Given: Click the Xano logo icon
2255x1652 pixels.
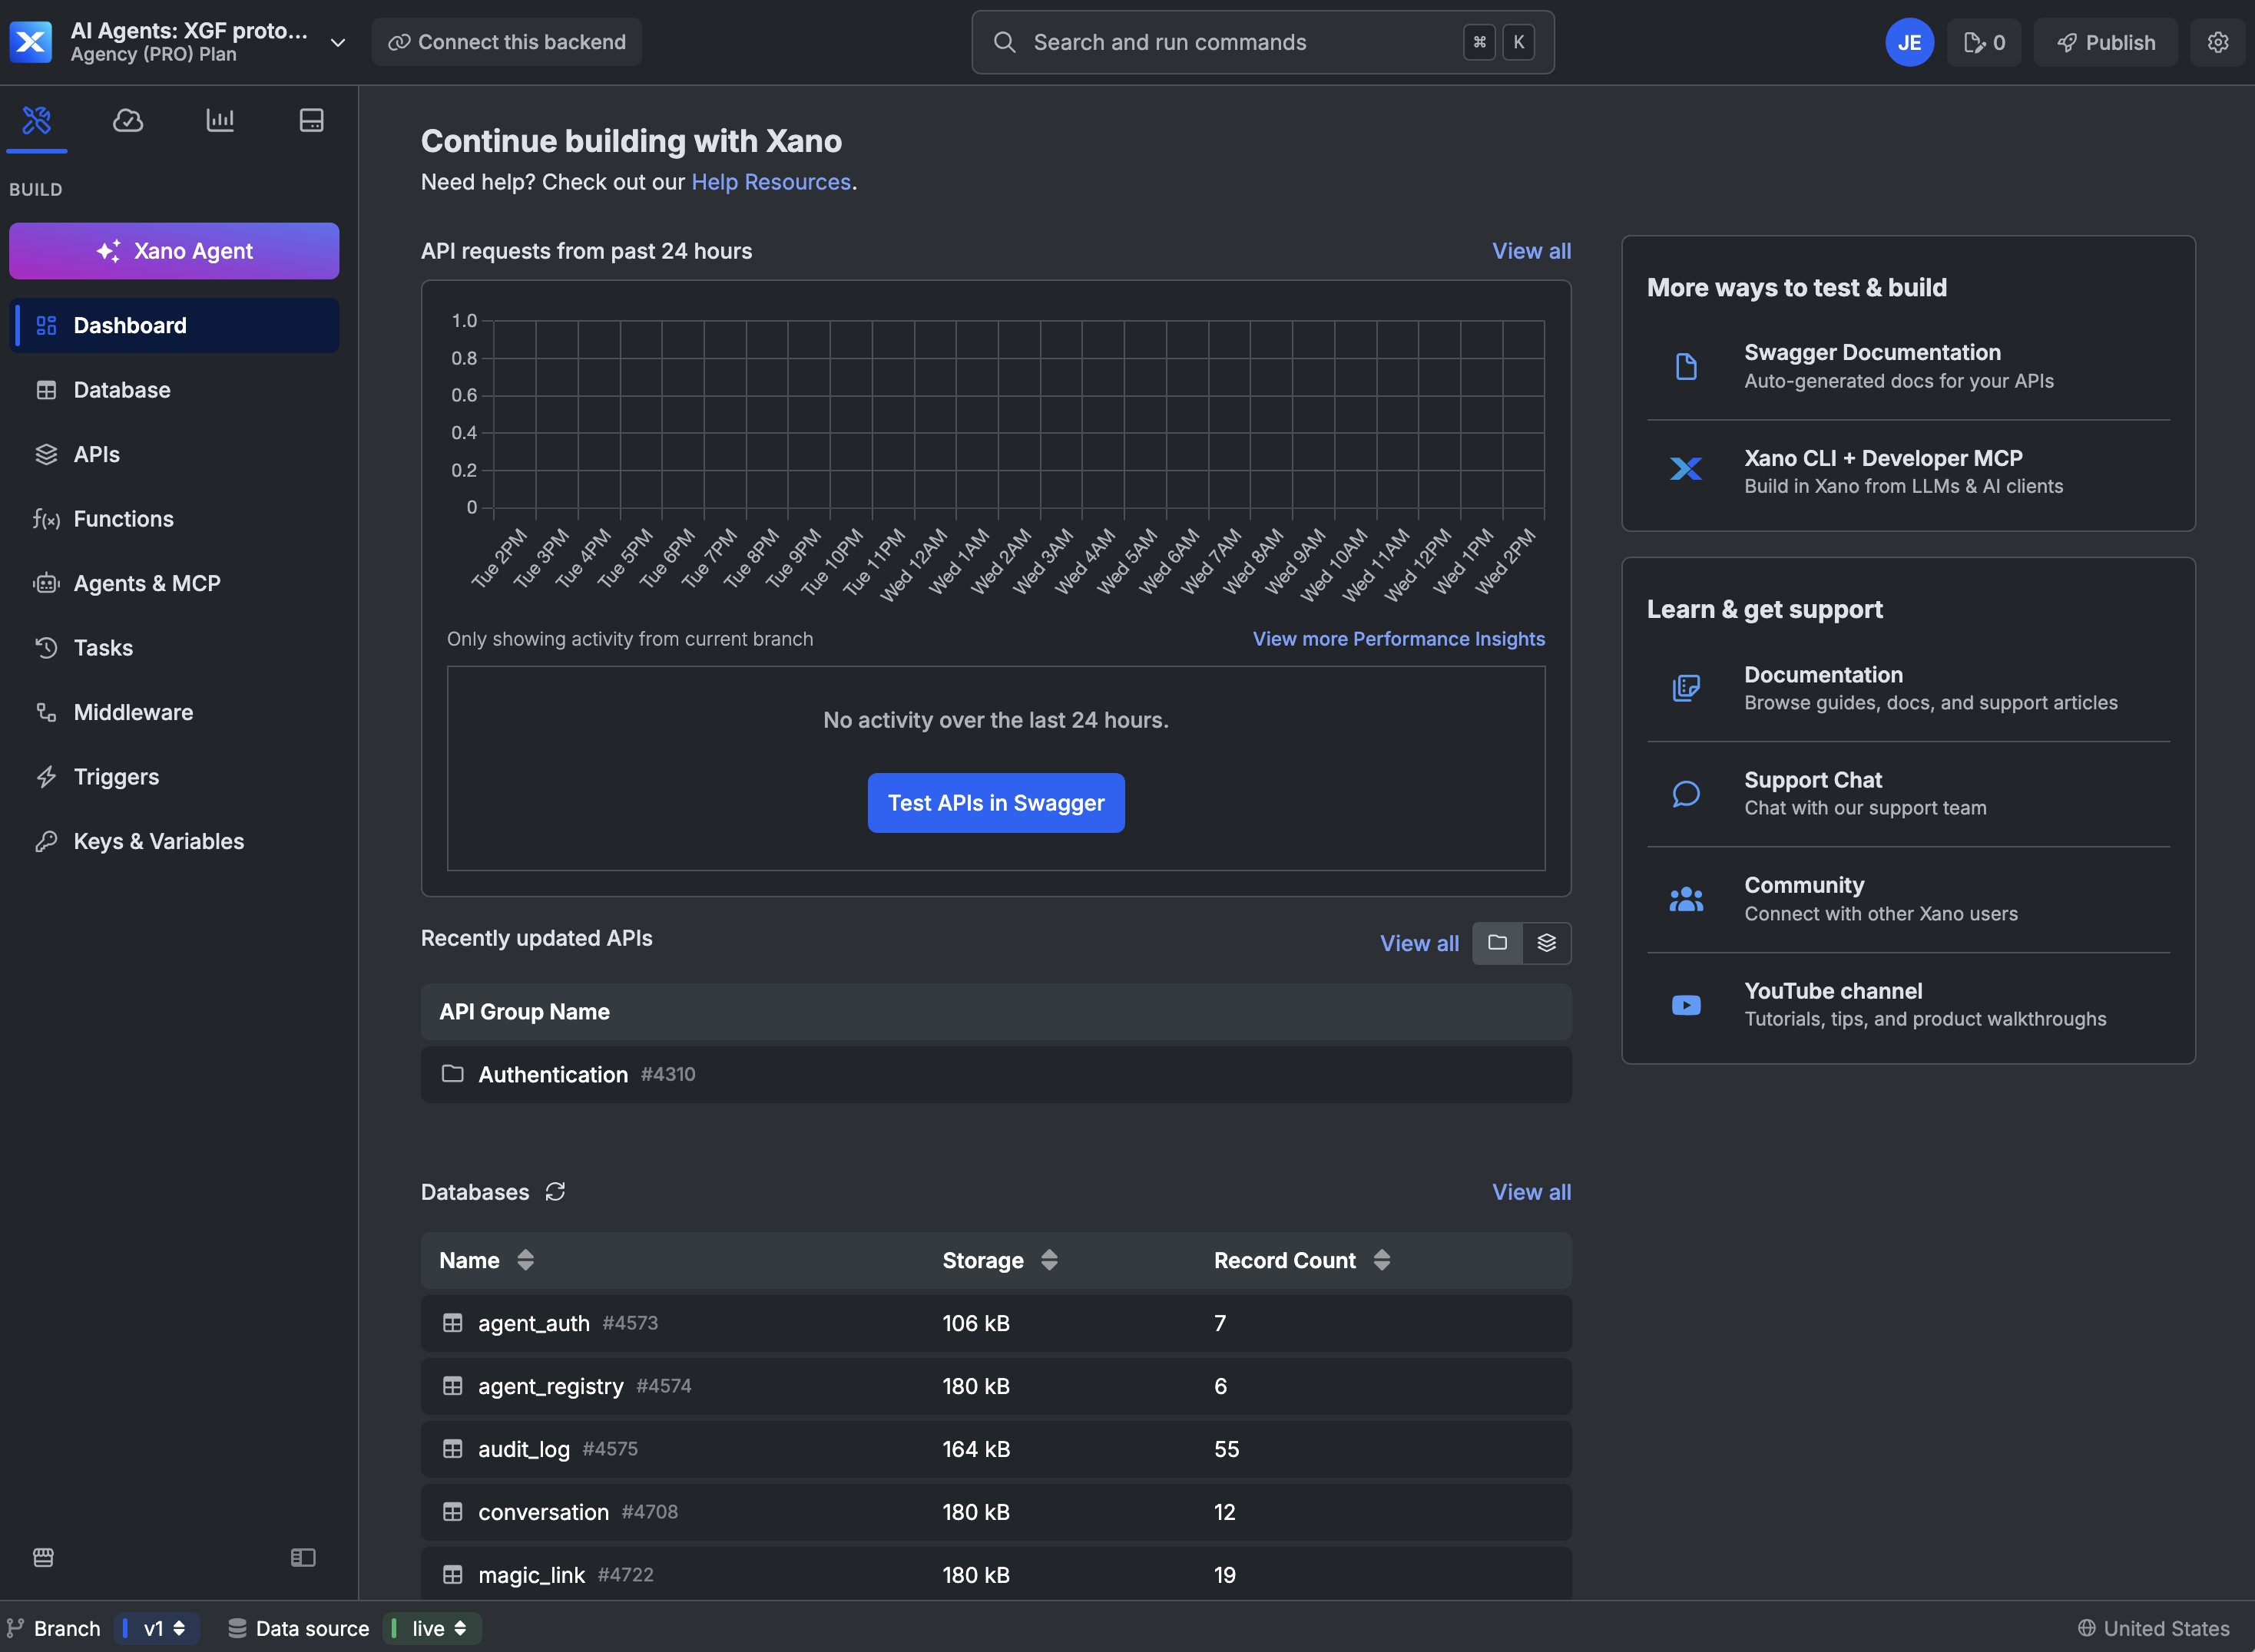Looking at the screenshot, I should [31, 42].
